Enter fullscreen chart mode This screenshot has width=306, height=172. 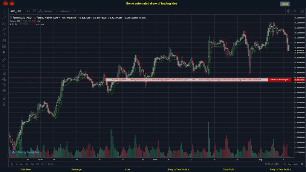[x=295, y=11]
